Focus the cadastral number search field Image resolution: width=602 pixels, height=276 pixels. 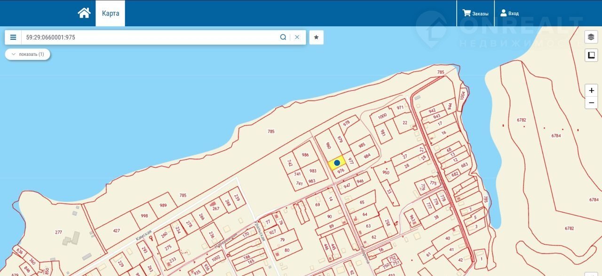[x=150, y=38]
